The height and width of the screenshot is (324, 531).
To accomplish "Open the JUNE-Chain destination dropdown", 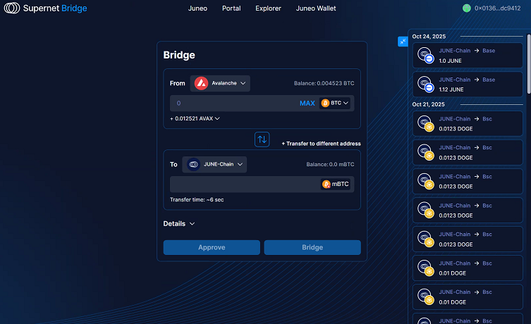I will [x=214, y=164].
